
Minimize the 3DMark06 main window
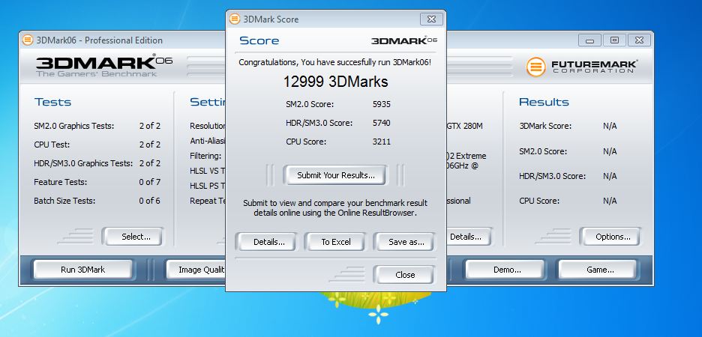589,40
